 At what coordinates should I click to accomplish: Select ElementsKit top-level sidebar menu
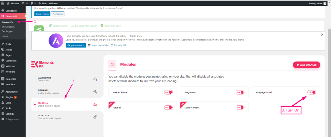(13, 16)
